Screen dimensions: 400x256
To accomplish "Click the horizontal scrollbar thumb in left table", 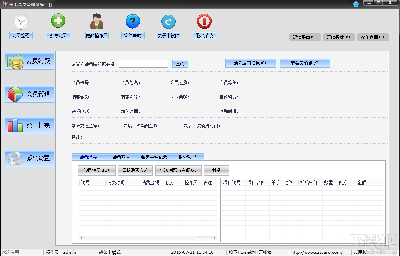I will click(141, 238).
